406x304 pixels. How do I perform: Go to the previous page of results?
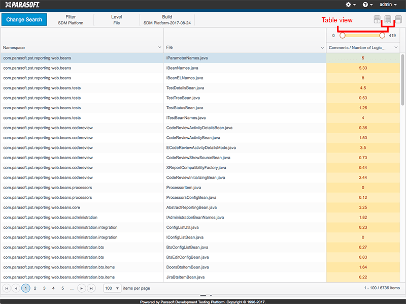pos(16,288)
